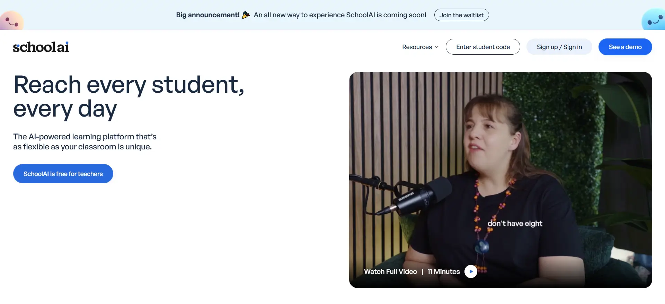
Task: Click the 11 Minutes duration text
Action: pyautogui.click(x=444, y=271)
